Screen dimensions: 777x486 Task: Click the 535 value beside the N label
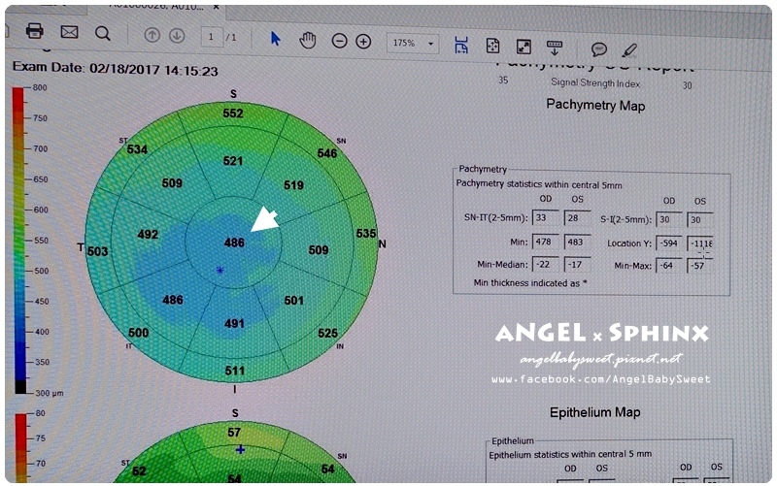point(366,233)
